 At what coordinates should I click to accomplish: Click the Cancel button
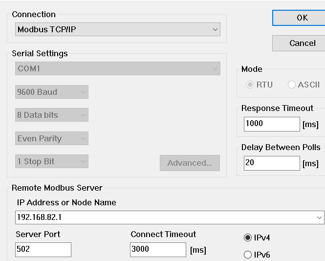point(299,43)
